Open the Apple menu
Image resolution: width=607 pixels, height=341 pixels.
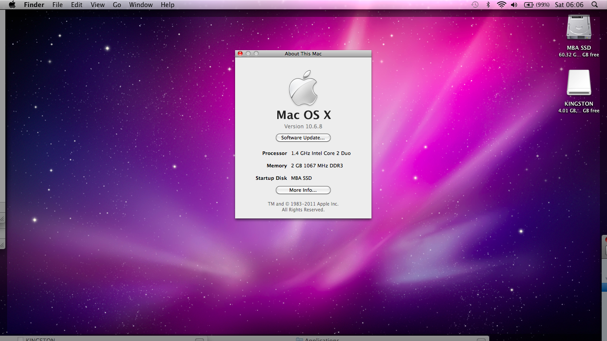(12, 5)
